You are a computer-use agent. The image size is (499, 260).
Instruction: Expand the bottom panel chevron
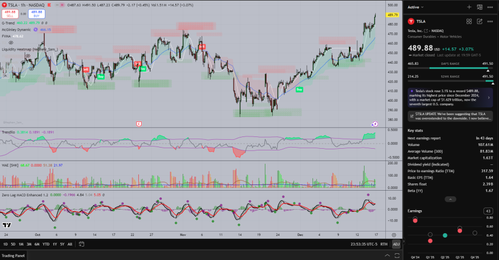pos(388,255)
